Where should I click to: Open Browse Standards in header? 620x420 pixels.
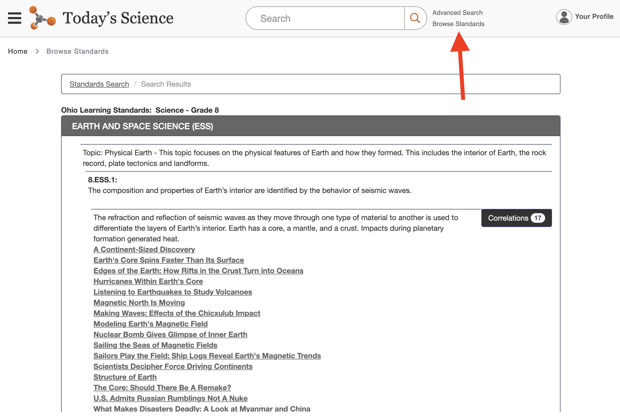pyautogui.click(x=458, y=24)
